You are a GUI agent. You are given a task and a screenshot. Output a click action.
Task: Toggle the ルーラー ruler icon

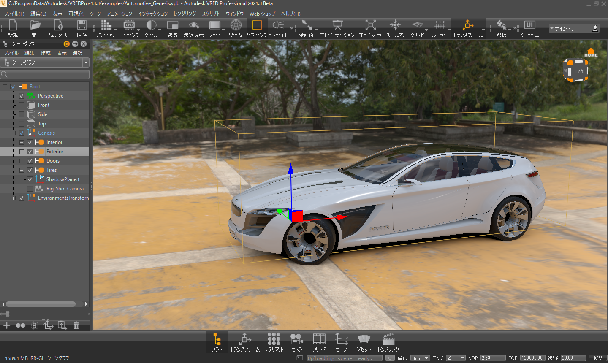[x=440, y=28]
